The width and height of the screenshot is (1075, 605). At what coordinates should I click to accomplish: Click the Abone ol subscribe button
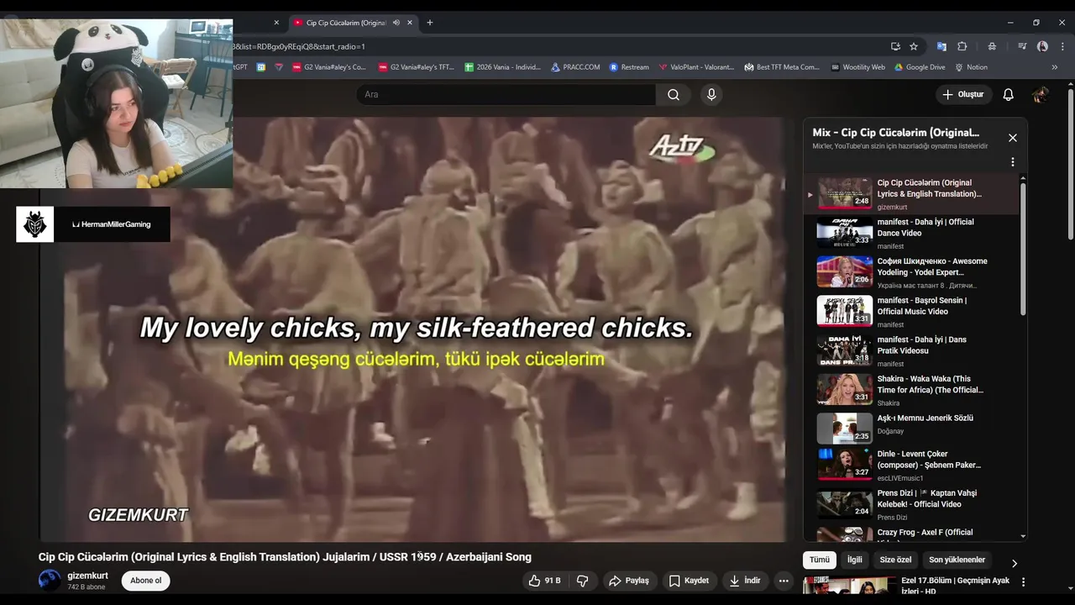click(x=145, y=581)
